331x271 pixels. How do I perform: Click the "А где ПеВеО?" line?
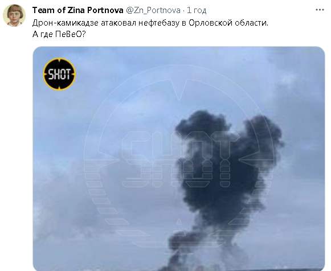click(59, 34)
